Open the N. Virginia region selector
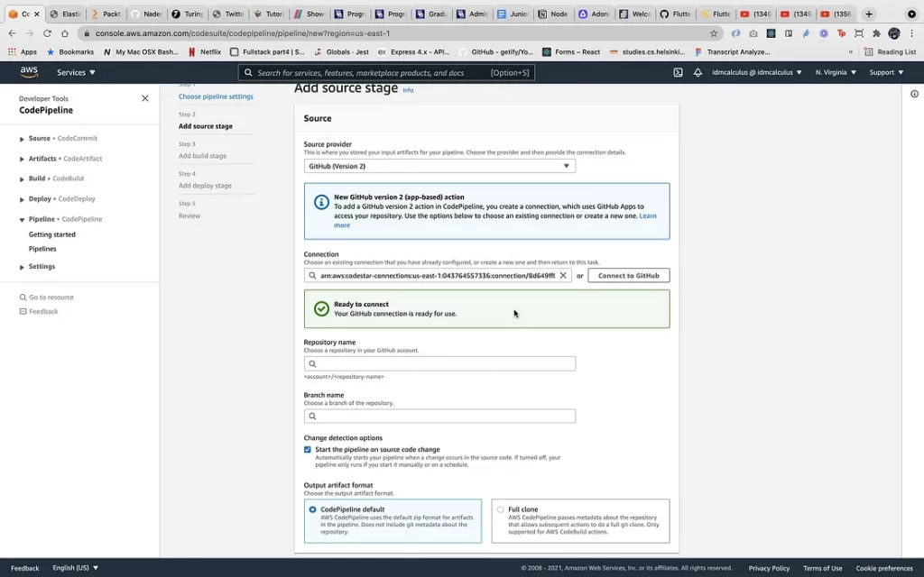This screenshot has width=924, height=577. [836, 72]
